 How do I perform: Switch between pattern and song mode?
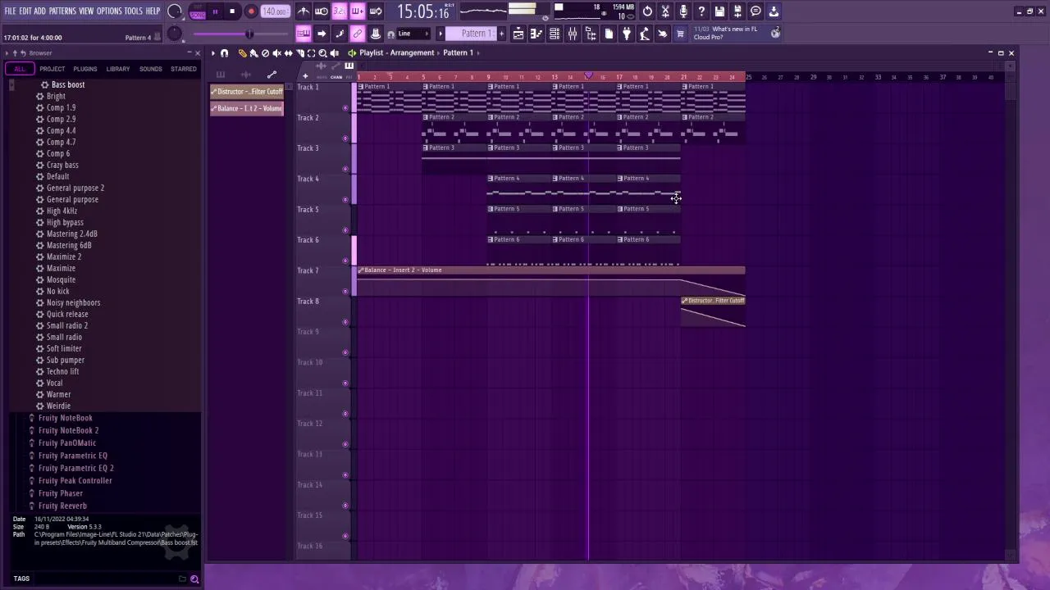click(198, 12)
